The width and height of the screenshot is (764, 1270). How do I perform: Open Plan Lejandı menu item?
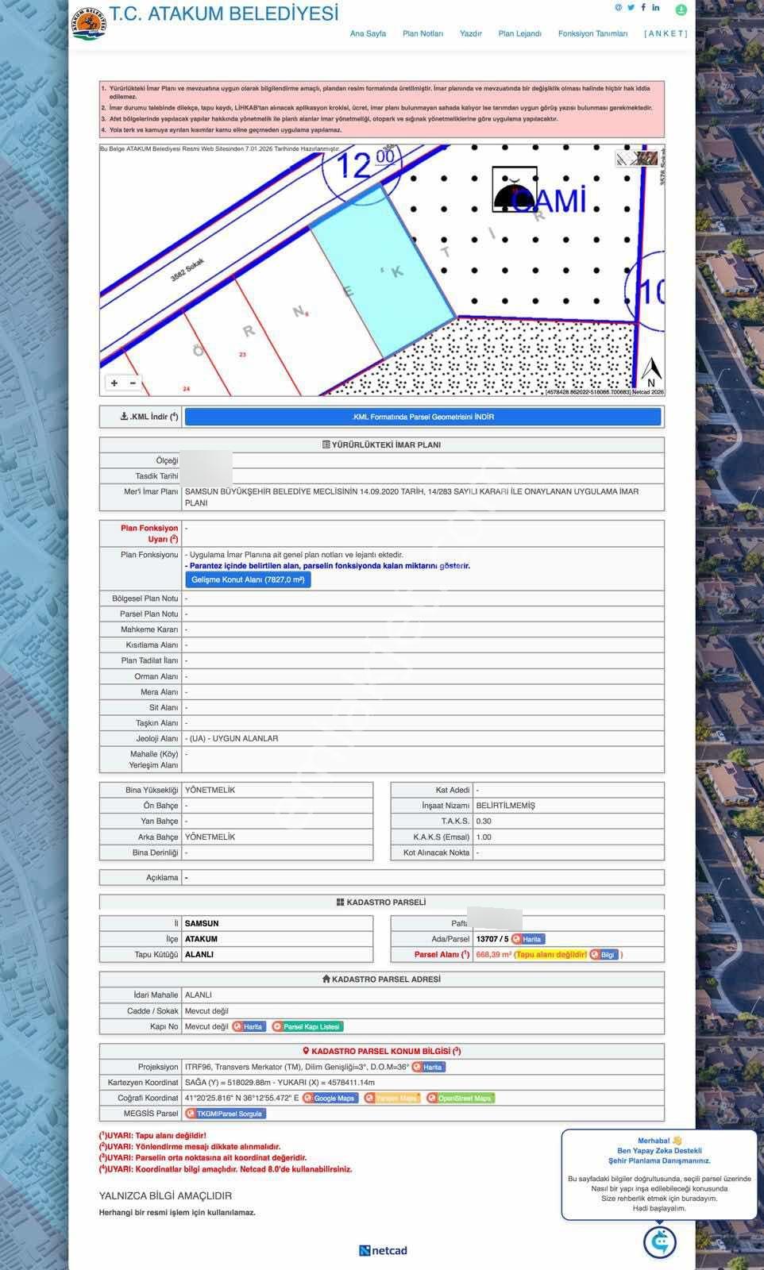(x=519, y=33)
